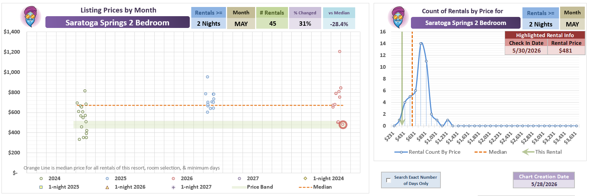Click the green This Rental arrow in chart
Viewport: 590px width, 196px height.
point(402,79)
